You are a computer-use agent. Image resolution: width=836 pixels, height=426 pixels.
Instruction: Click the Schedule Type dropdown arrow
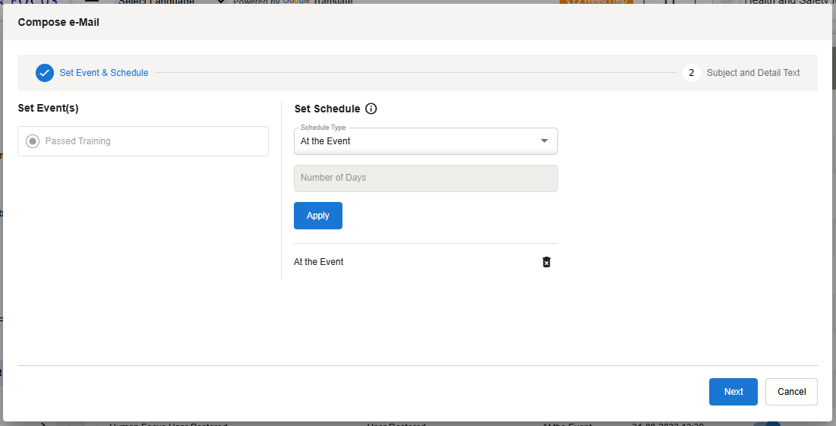544,141
